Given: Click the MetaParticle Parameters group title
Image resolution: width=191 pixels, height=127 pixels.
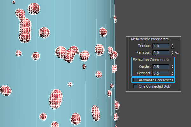Looking at the screenshot, I should [150, 39].
